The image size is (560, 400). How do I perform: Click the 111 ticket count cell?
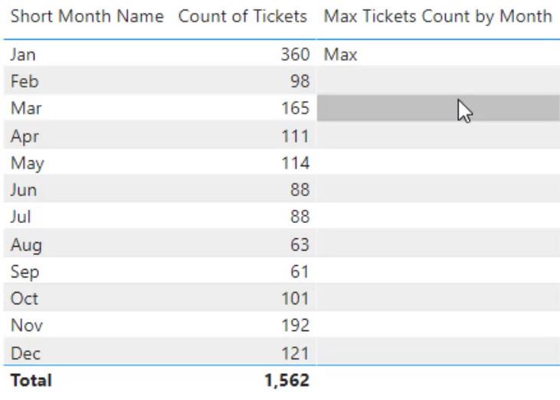[295, 136]
